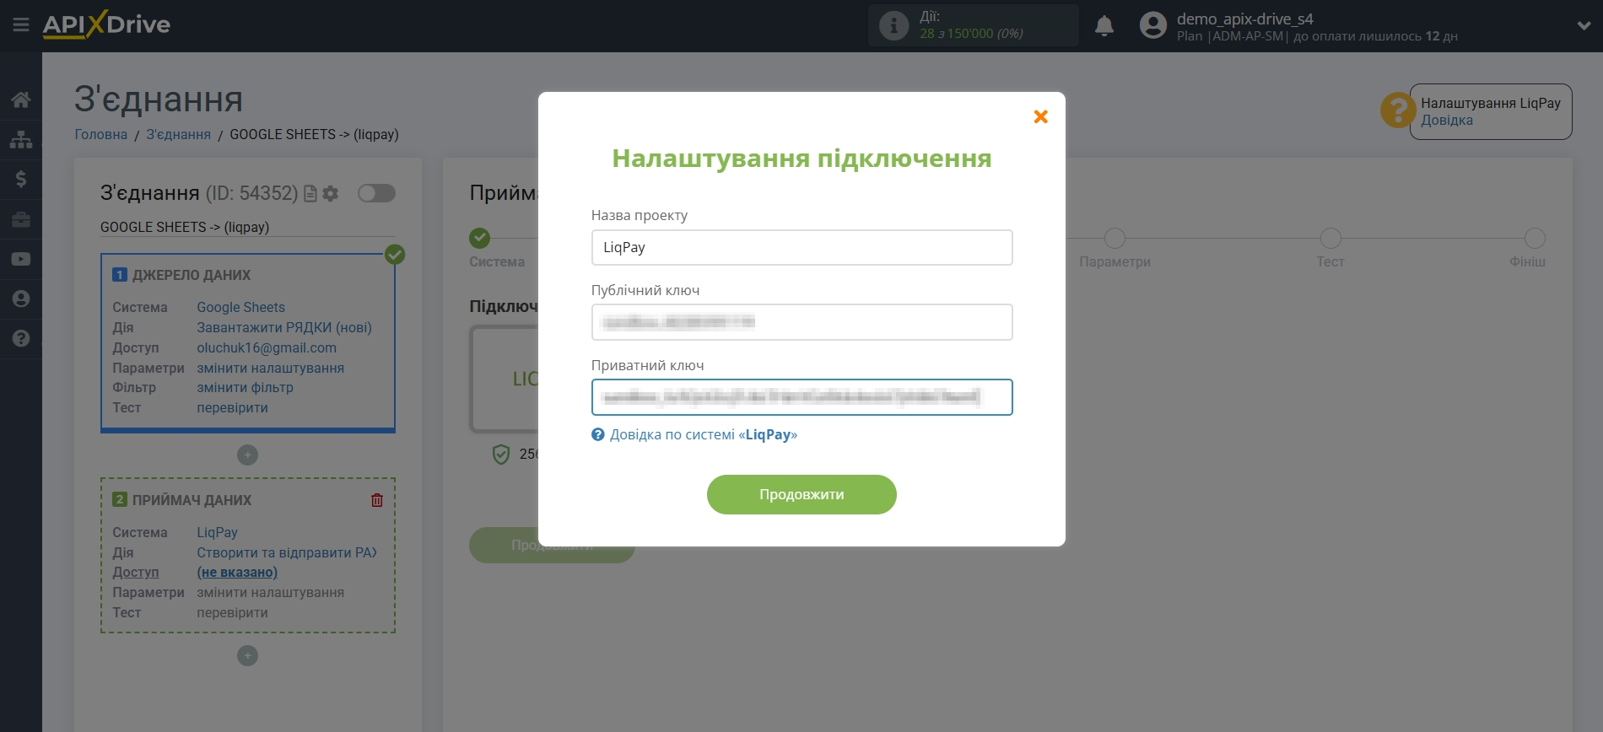Click source змінити налаштування link
The width and height of the screenshot is (1603, 732).
(270, 368)
